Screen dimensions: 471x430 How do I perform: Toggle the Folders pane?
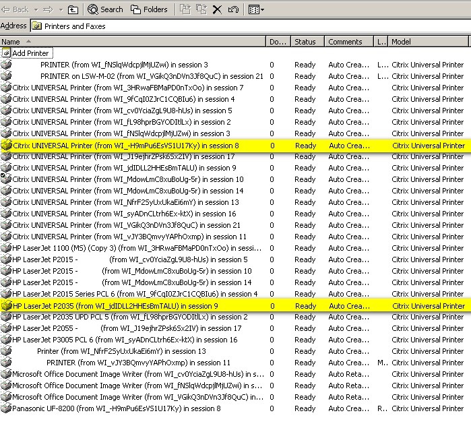pos(149,9)
